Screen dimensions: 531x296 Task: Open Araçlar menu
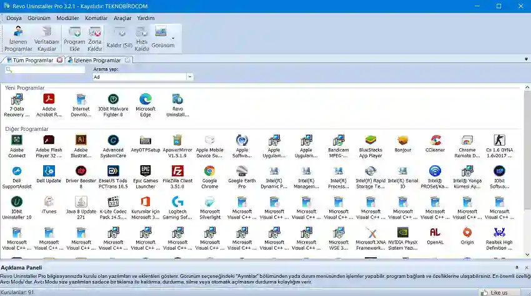click(x=122, y=18)
